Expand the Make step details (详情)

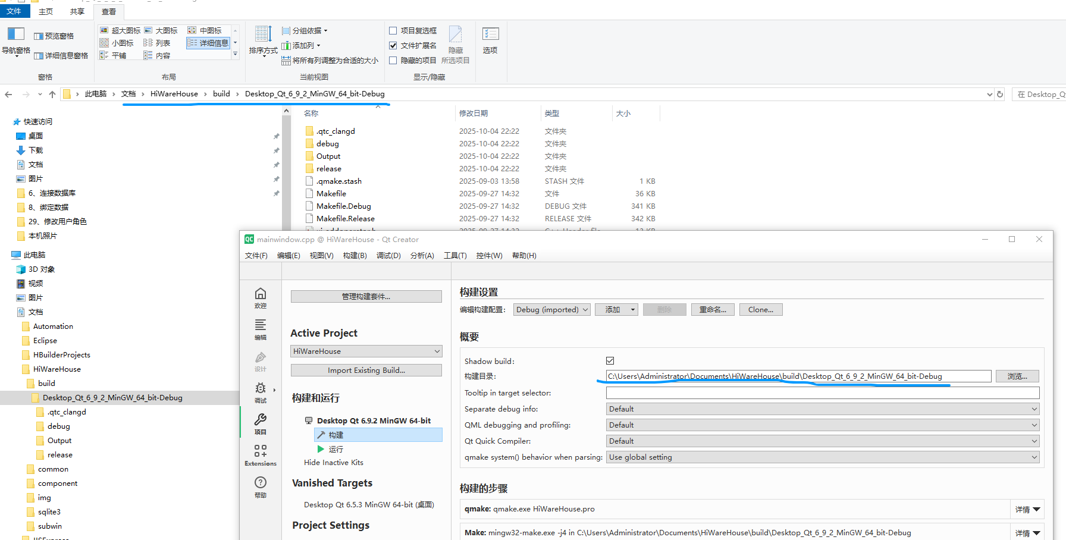coord(1027,533)
